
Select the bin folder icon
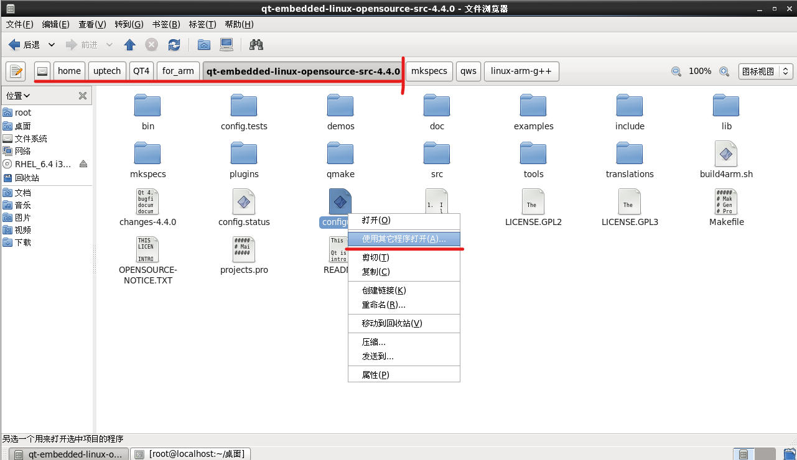pos(147,105)
